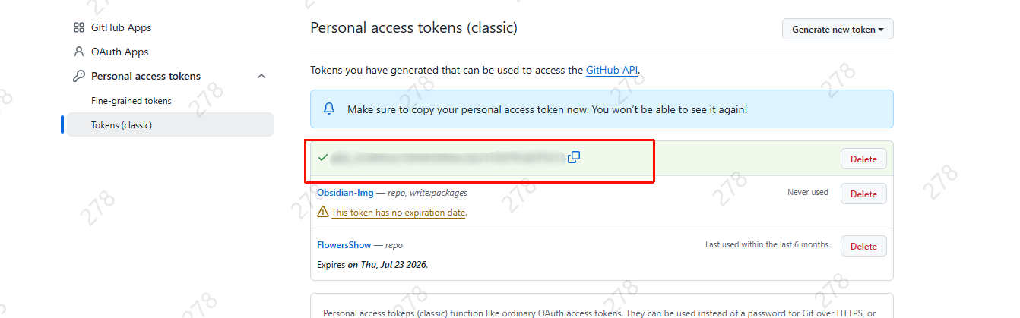
Task: Delete the newly generated token
Action: [x=863, y=159]
